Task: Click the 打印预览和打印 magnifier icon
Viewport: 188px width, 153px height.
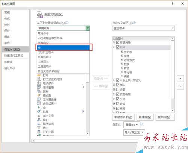Action: click(x=39, y=79)
